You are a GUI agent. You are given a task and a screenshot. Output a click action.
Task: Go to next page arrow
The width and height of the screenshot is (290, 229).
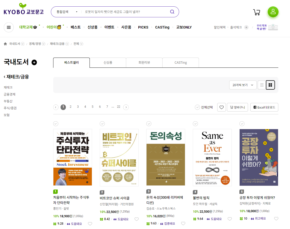(126, 107)
